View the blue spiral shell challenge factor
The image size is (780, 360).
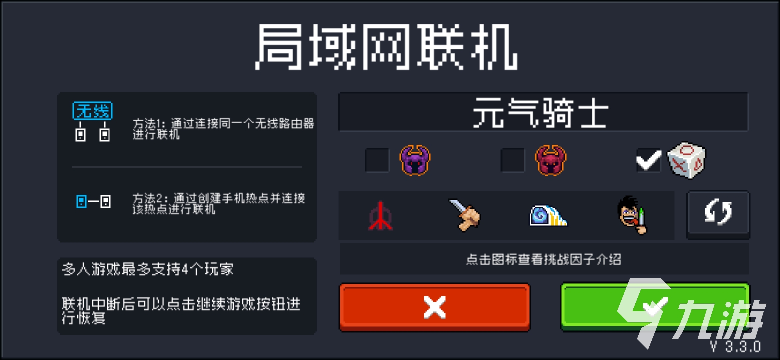548,216
